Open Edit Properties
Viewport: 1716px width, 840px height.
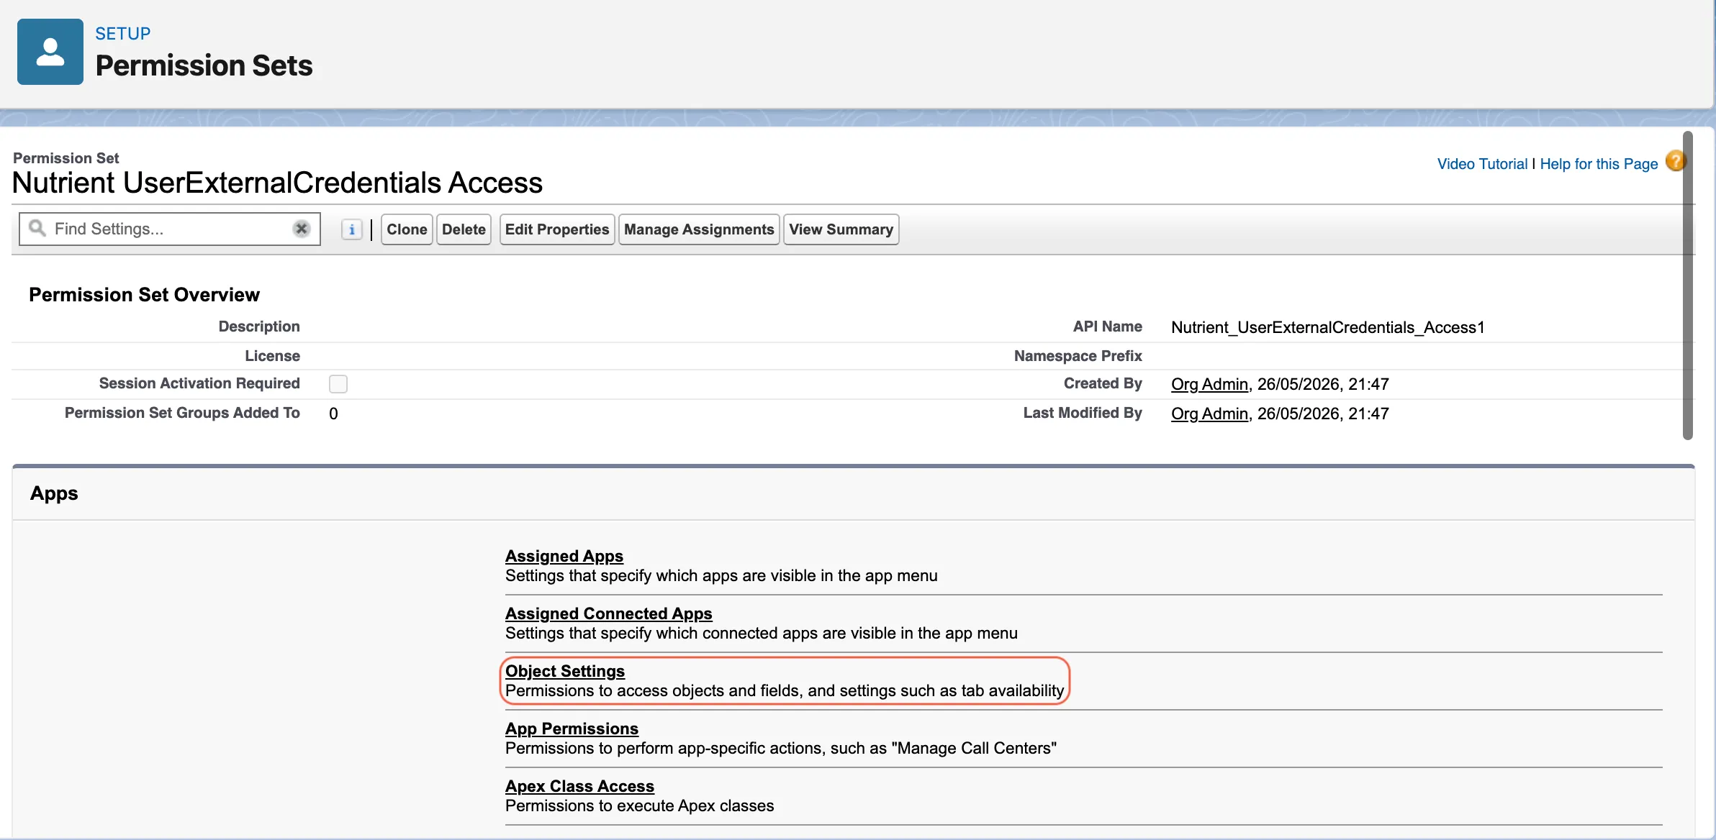point(557,229)
